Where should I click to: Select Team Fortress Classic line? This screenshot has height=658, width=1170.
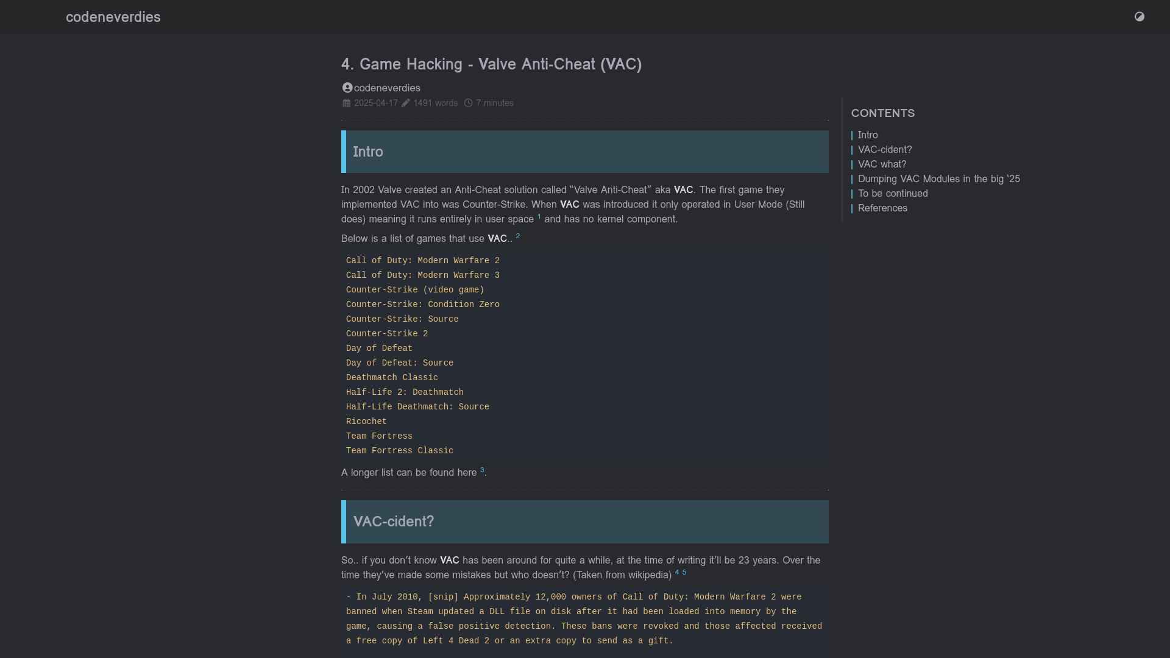(x=400, y=451)
